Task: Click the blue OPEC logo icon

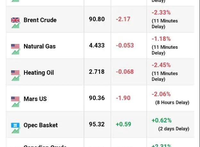Action: tap(15, 125)
